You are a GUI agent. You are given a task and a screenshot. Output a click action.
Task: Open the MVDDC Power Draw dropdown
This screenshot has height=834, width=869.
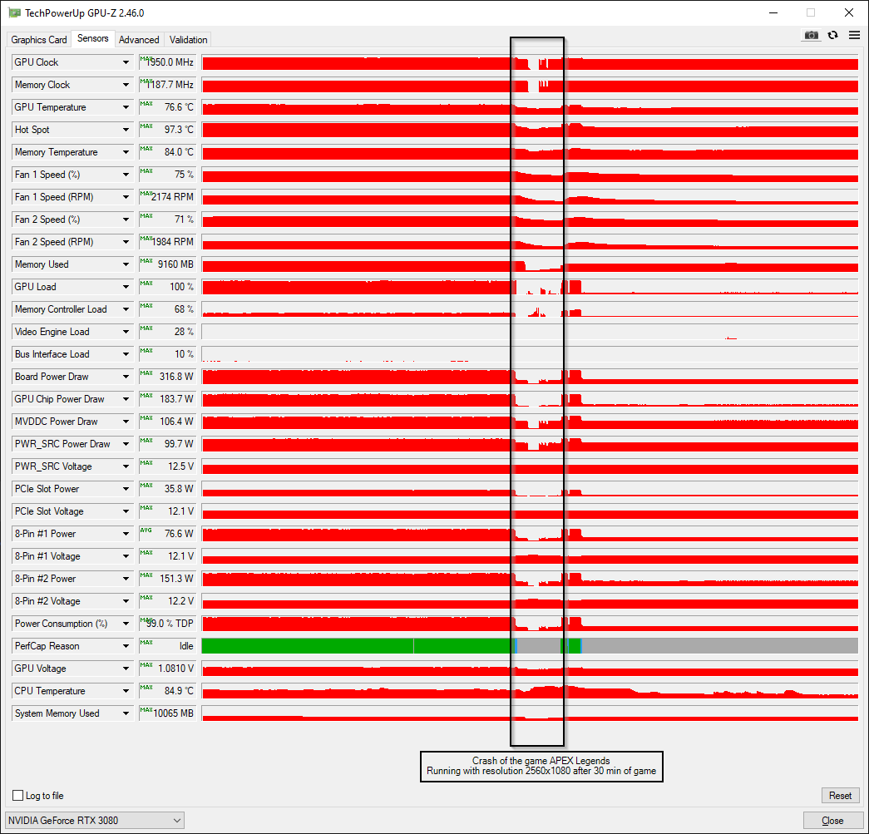click(126, 422)
